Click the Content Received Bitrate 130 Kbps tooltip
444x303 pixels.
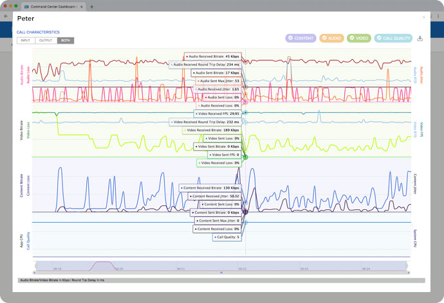[x=210, y=188]
